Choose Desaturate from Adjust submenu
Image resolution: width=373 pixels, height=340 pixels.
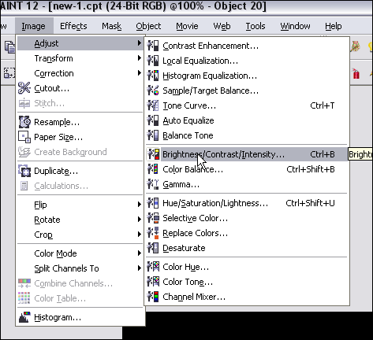point(247,248)
